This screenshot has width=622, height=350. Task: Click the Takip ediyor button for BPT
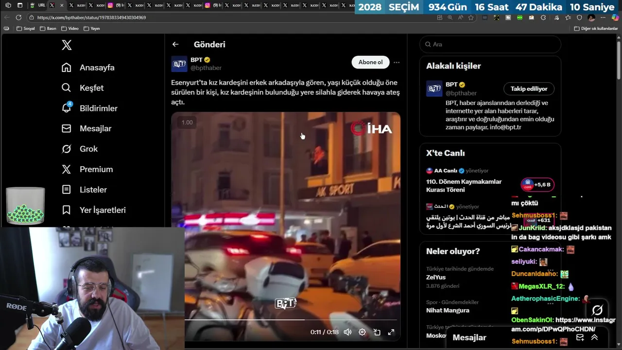[x=529, y=89]
